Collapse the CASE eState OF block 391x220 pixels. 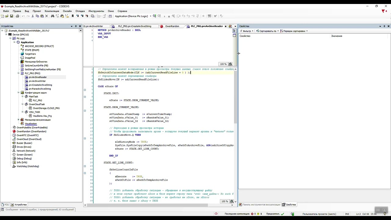pos(85,90)
